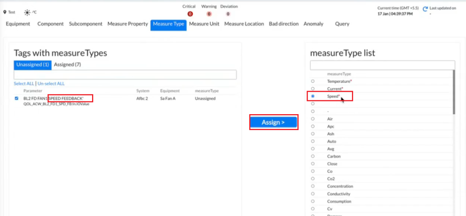
Task: Open the Measure Unit tab
Action: 204,24
